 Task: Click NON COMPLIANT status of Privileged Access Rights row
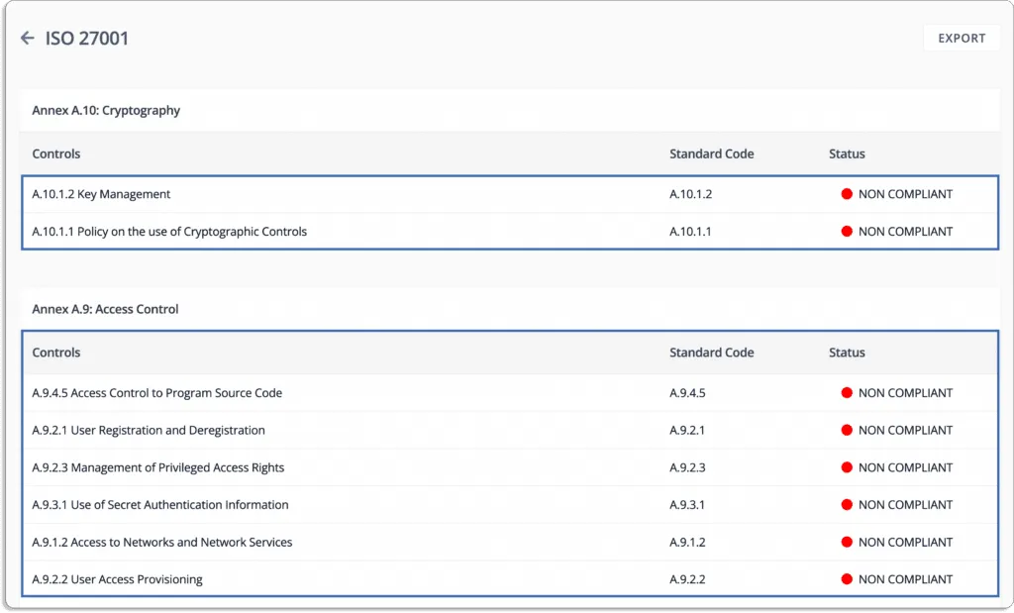[905, 467]
